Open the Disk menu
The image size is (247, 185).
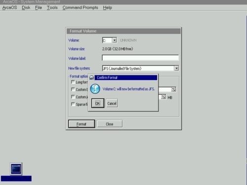pos(26,7)
